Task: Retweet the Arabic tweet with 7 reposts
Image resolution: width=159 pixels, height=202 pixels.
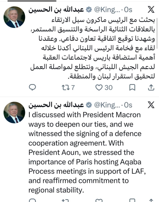Action: pyautogui.click(x=68, y=88)
